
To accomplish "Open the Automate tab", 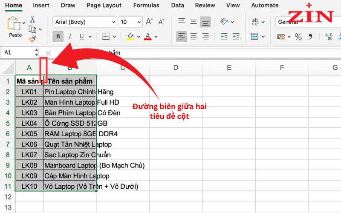I will tap(265, 5).
